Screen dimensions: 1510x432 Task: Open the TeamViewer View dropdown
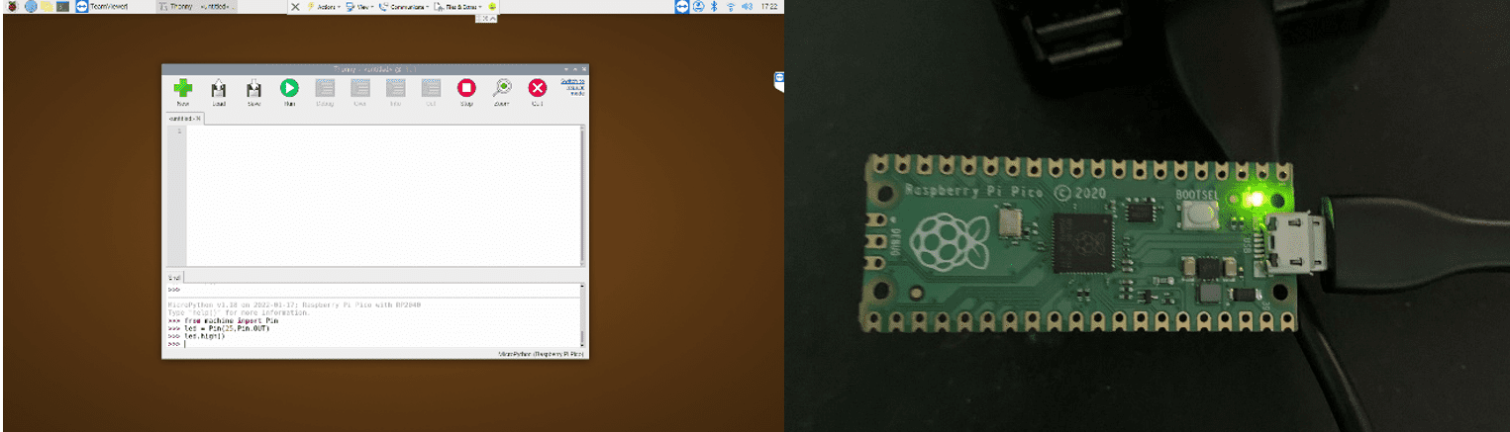point(358,6)
